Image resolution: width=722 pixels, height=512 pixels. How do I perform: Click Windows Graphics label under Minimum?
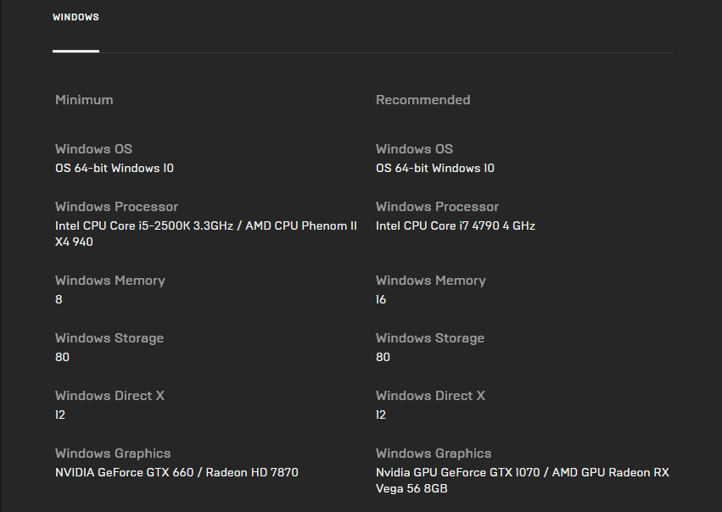point(113,454)
